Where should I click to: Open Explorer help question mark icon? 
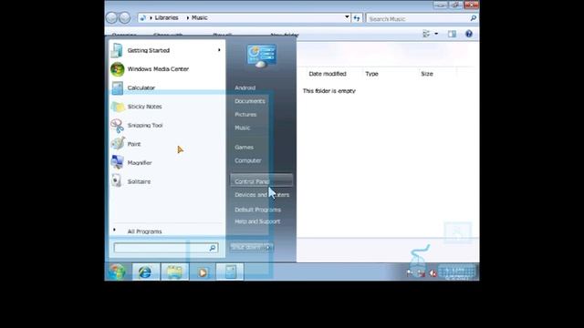click(468, 34)
